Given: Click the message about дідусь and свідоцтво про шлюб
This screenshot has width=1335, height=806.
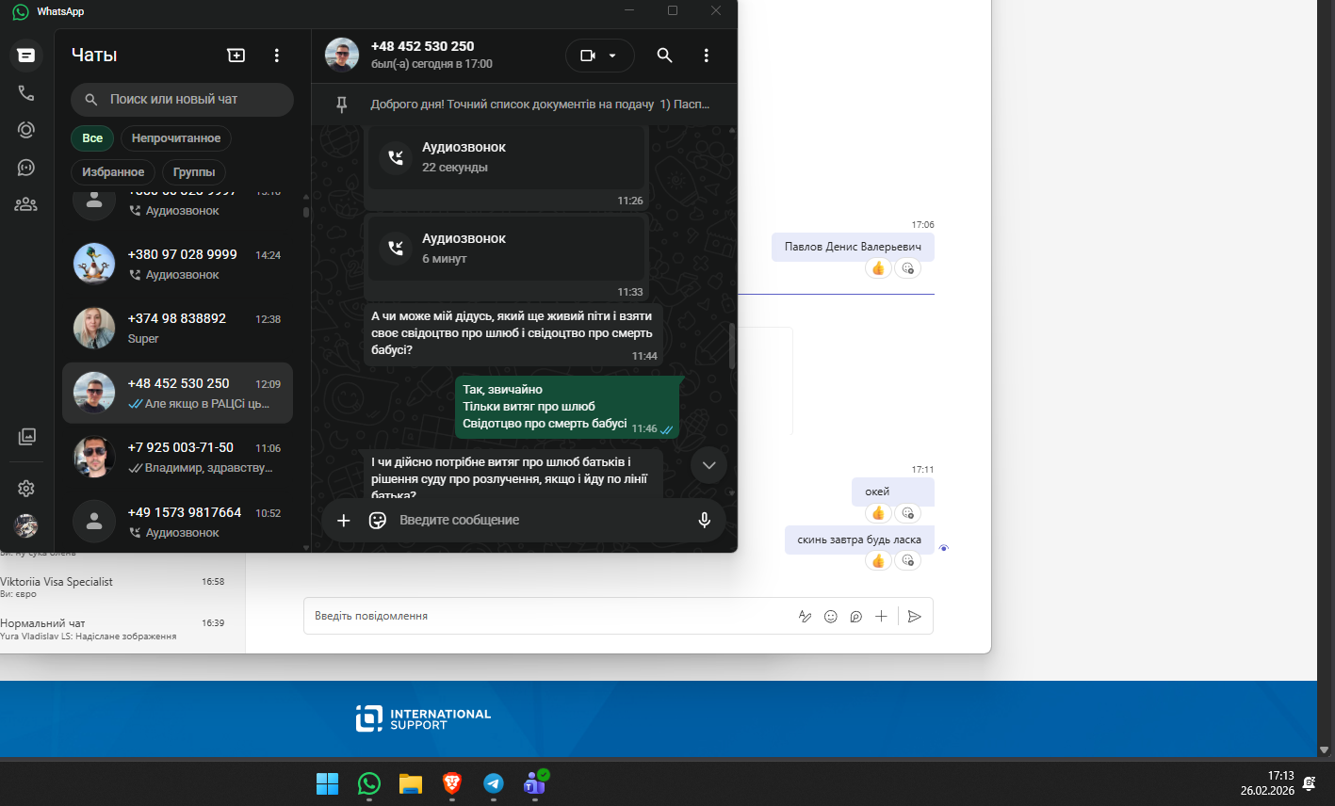Looking at the screenshot, I should click(x=513, y=333).
